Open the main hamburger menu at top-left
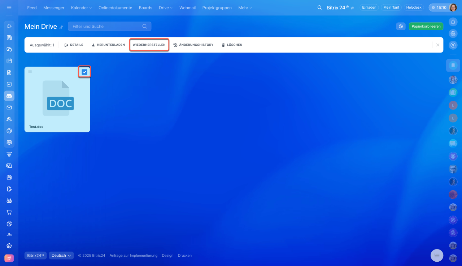Screen dimensions: 462x266 click(9, 8)
